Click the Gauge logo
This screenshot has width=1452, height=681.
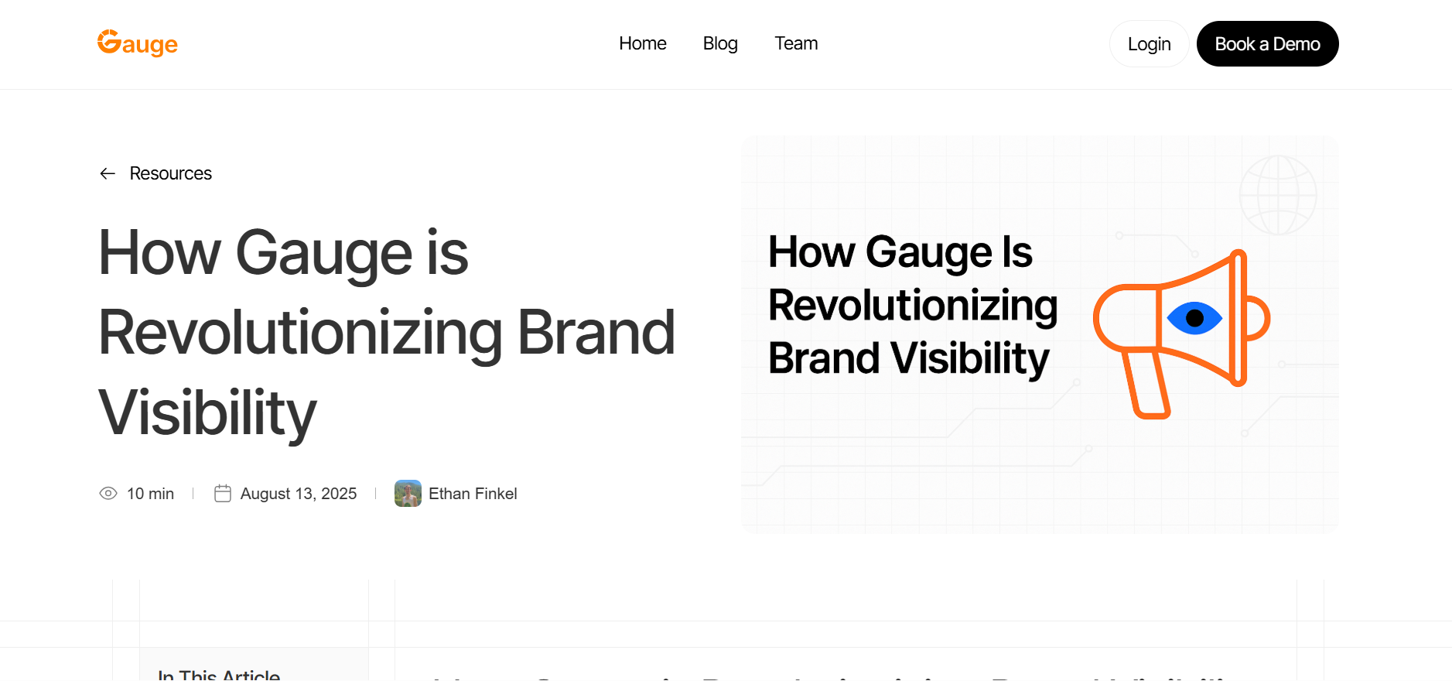point(138,43)
